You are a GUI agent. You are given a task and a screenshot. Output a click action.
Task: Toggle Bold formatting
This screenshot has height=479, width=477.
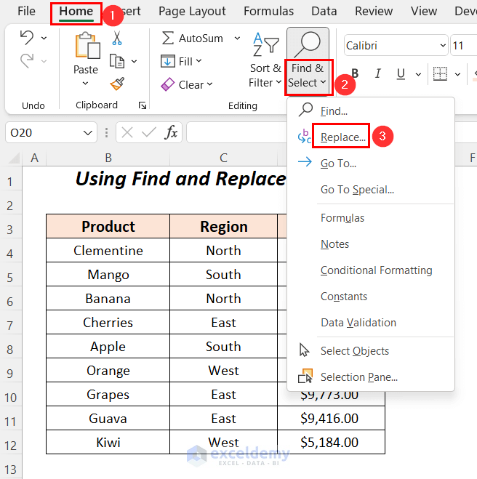[356, 73]
